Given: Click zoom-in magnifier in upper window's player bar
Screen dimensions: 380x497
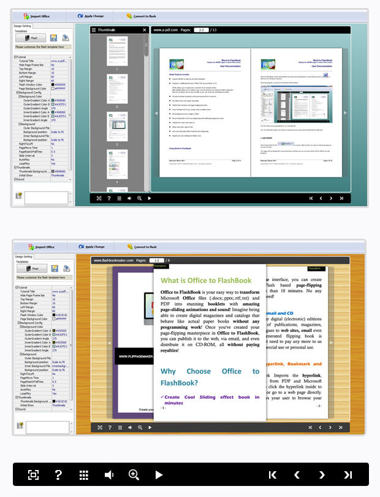Looking at the screenshot, I should [x=139, y=198].
